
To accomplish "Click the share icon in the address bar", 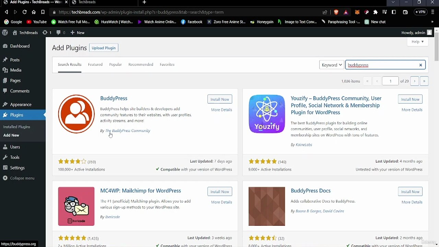I will click(325, 12).
